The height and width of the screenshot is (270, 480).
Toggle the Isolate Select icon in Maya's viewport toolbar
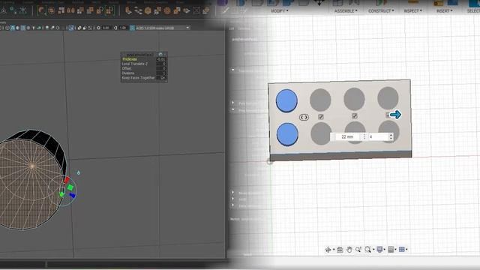(x=71, y=28)
